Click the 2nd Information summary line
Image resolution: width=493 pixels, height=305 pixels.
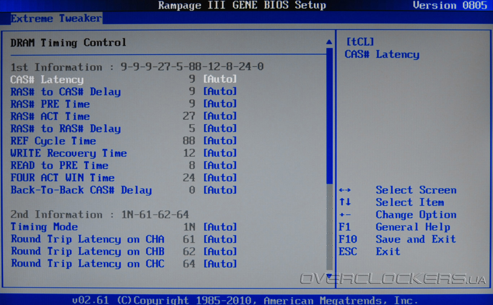click(100, 214)
